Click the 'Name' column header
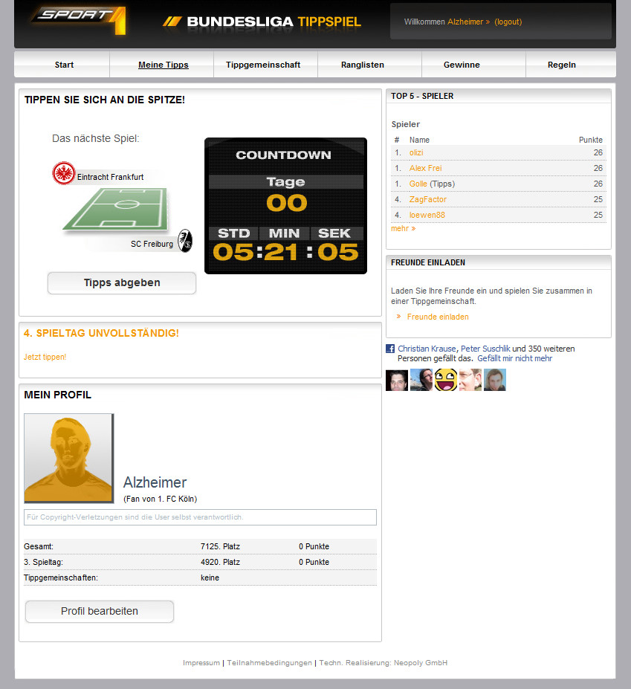631x689 pixels. click(x=419, y=140)
